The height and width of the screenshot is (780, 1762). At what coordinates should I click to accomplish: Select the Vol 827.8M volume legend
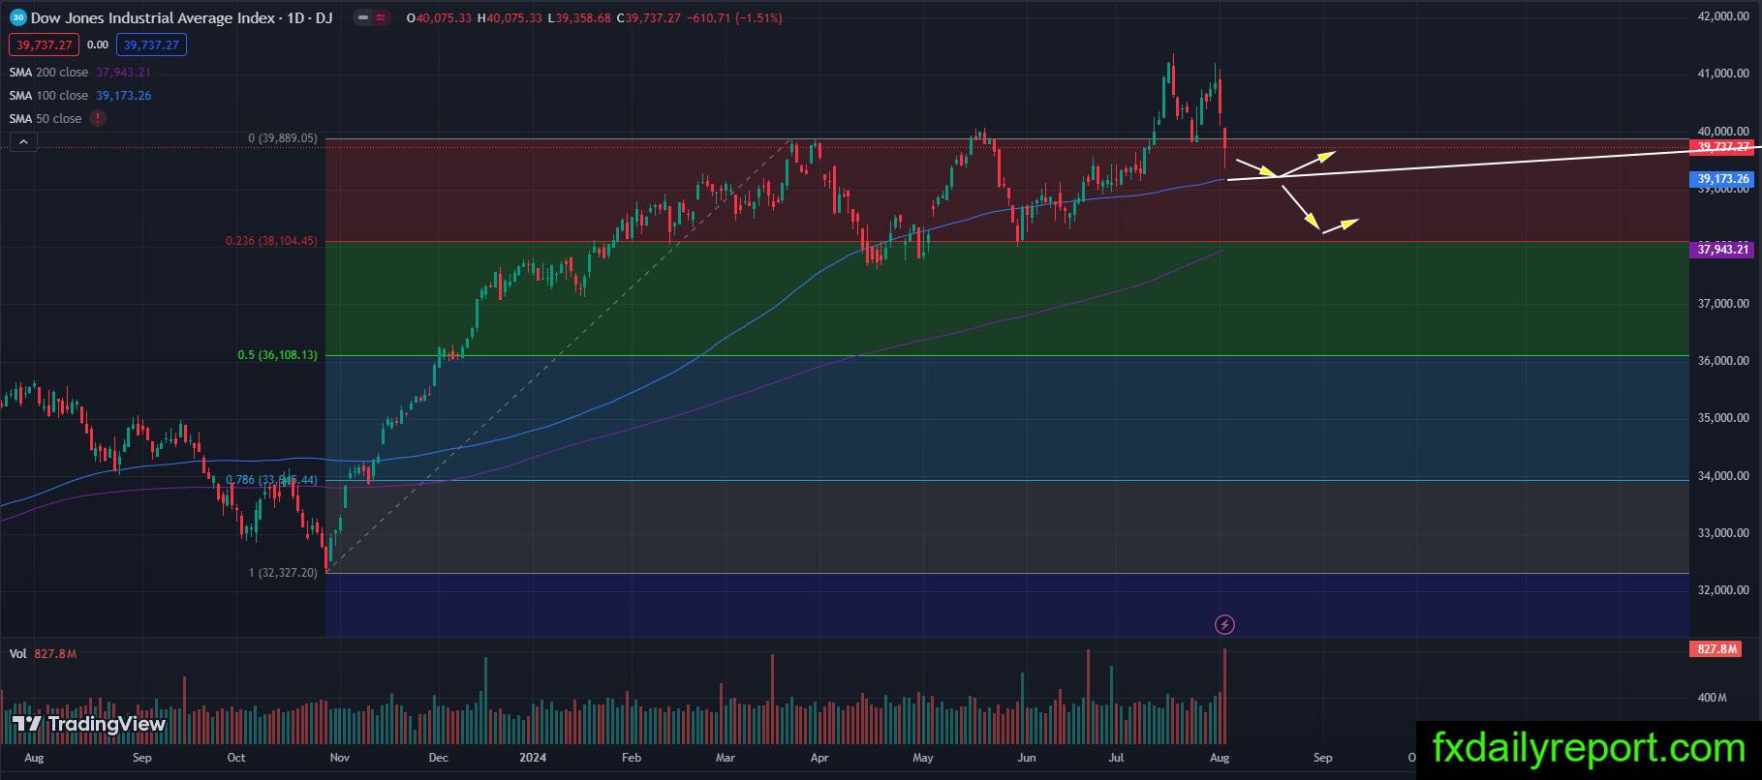point(43,653)
